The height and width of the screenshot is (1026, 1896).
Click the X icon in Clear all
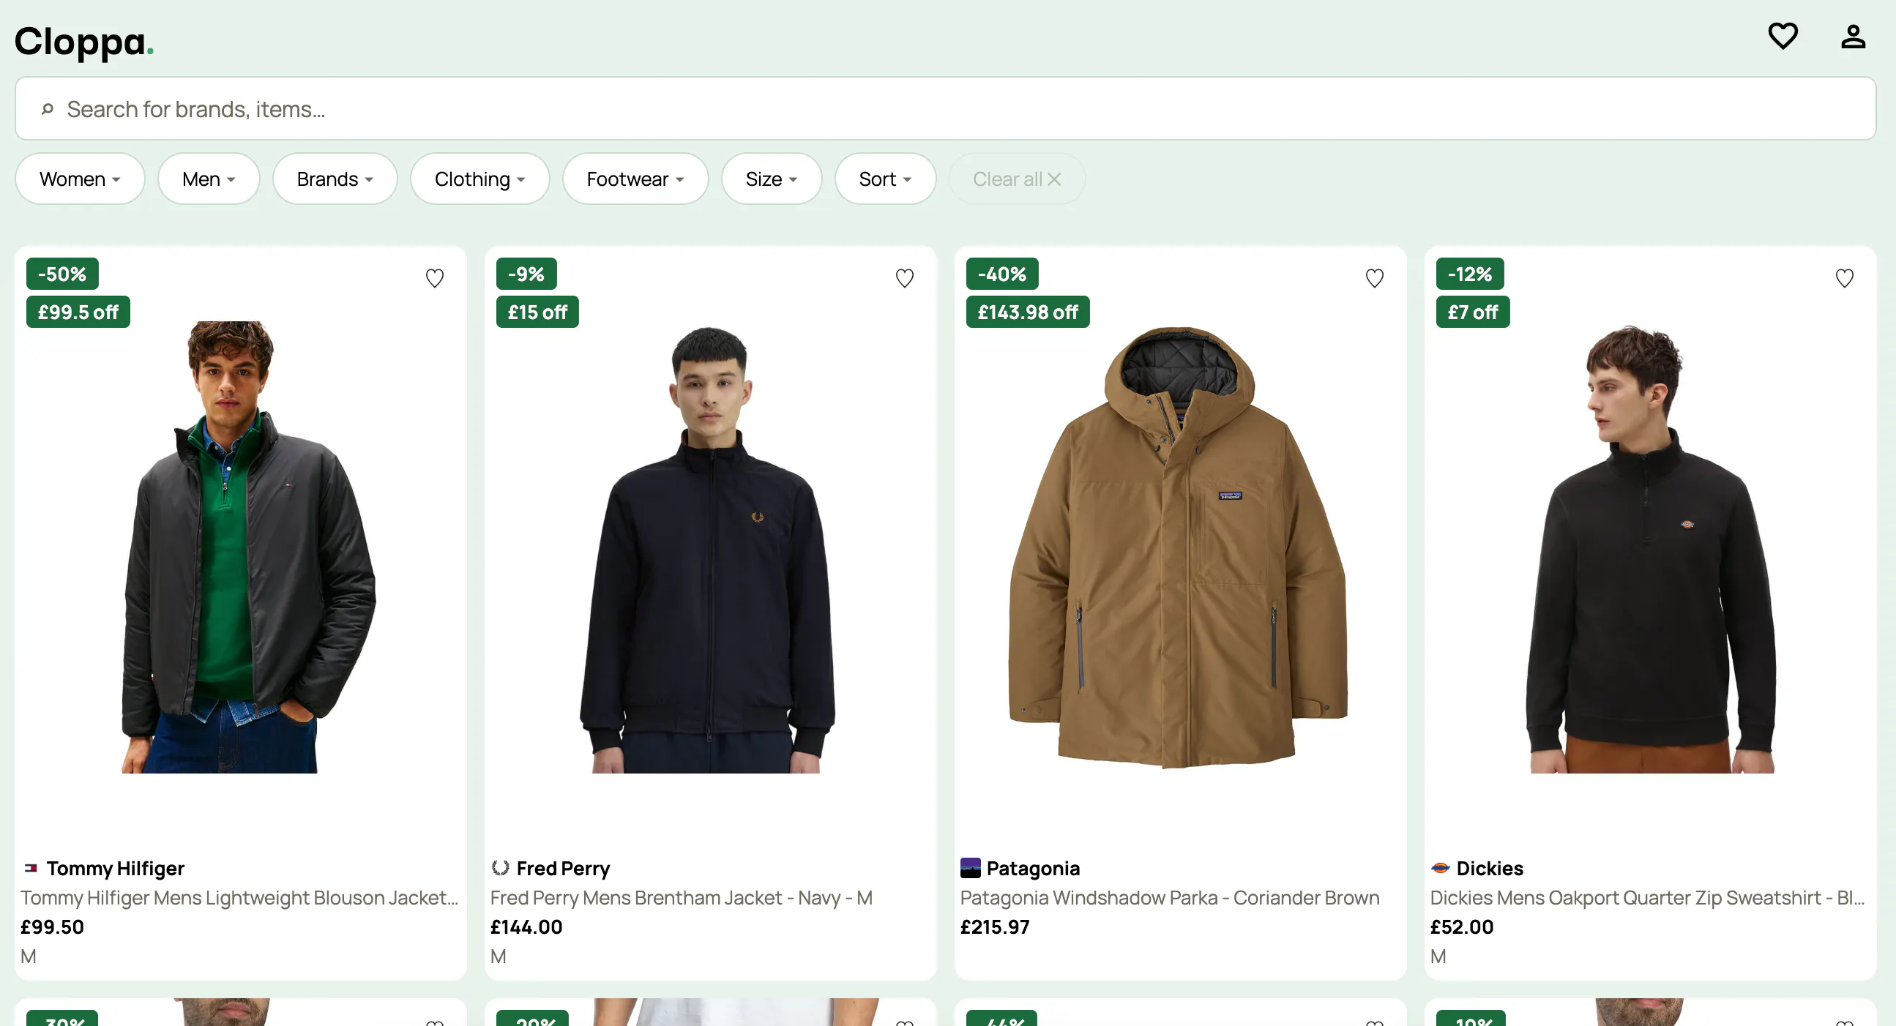(x=1054, y=179)
